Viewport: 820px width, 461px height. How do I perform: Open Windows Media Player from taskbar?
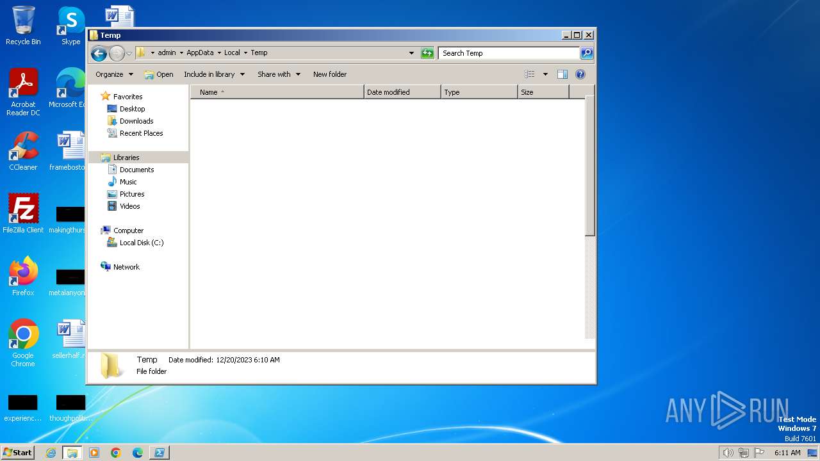[x=94, y=453]
